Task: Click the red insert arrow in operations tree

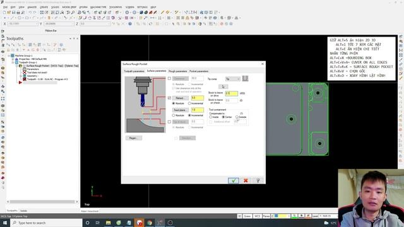Action: 20,83
